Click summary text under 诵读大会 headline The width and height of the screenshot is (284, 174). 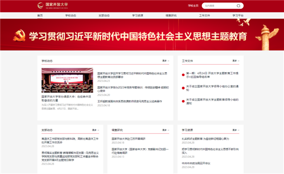(67, 107)
